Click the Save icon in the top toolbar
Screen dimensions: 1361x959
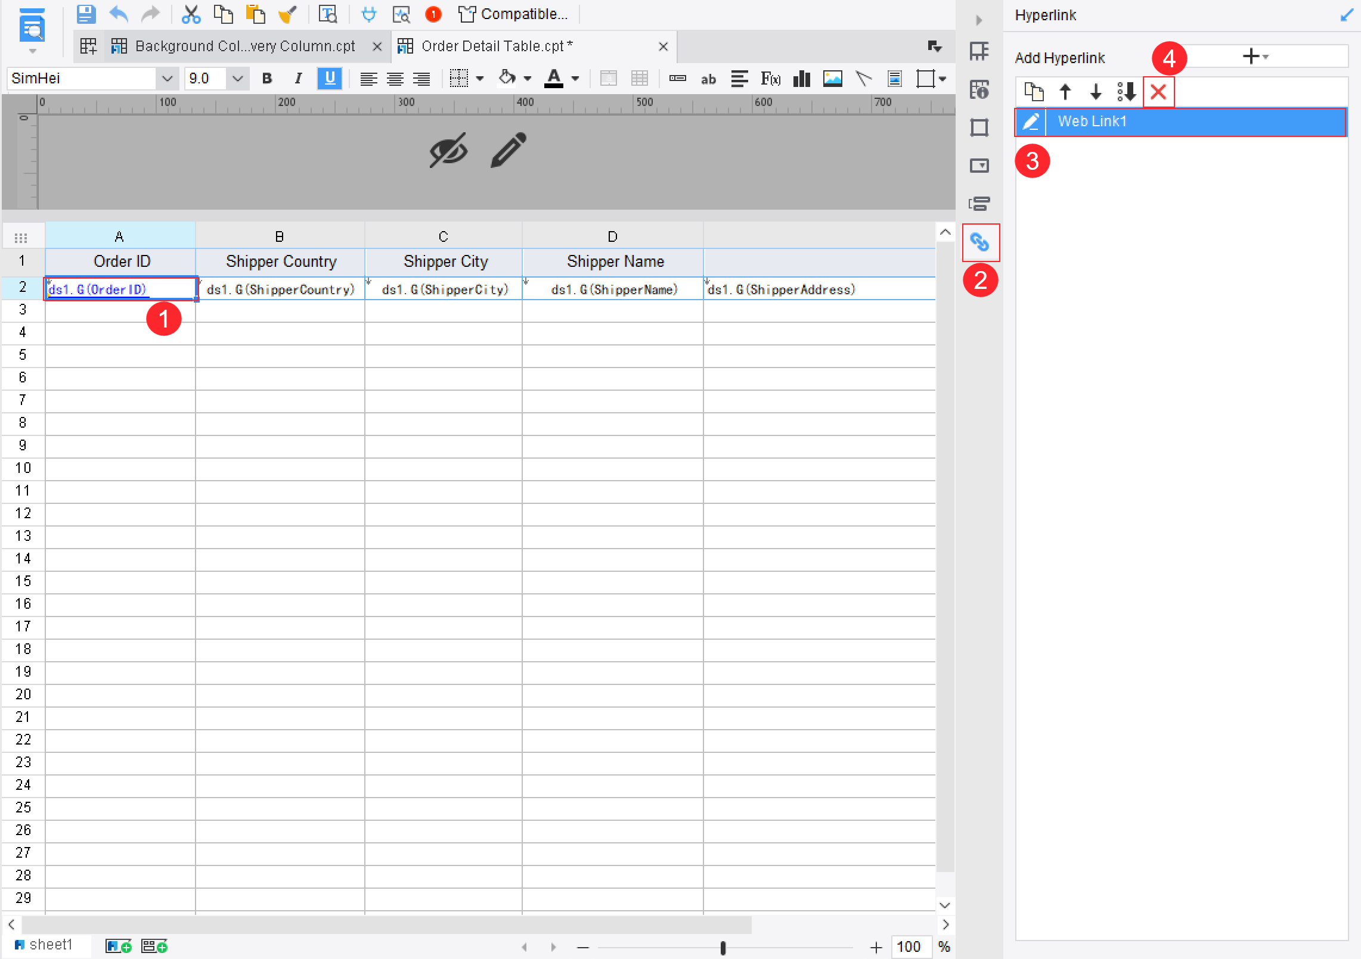click(86, 14)
